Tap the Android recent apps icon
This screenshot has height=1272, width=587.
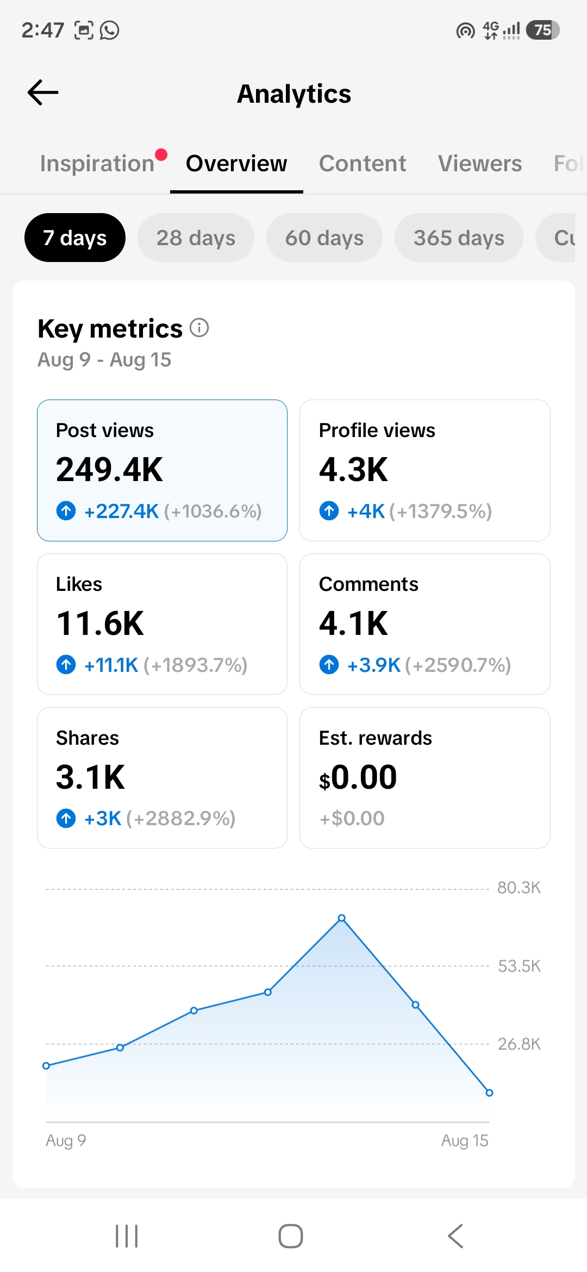click(127, 1236)
